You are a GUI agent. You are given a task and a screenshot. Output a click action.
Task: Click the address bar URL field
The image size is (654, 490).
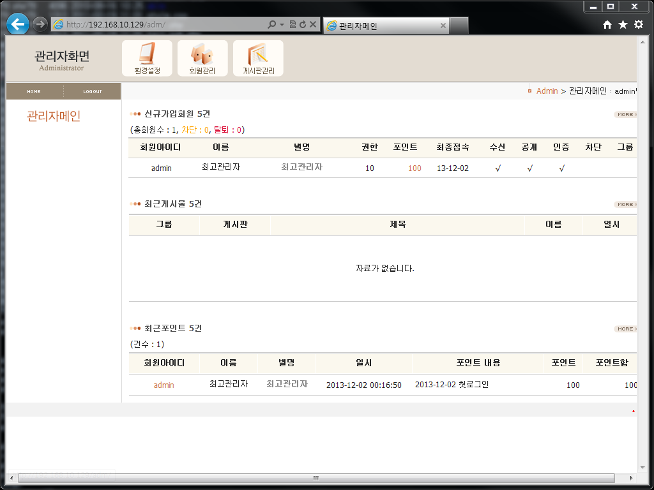(x=167, y=25)
